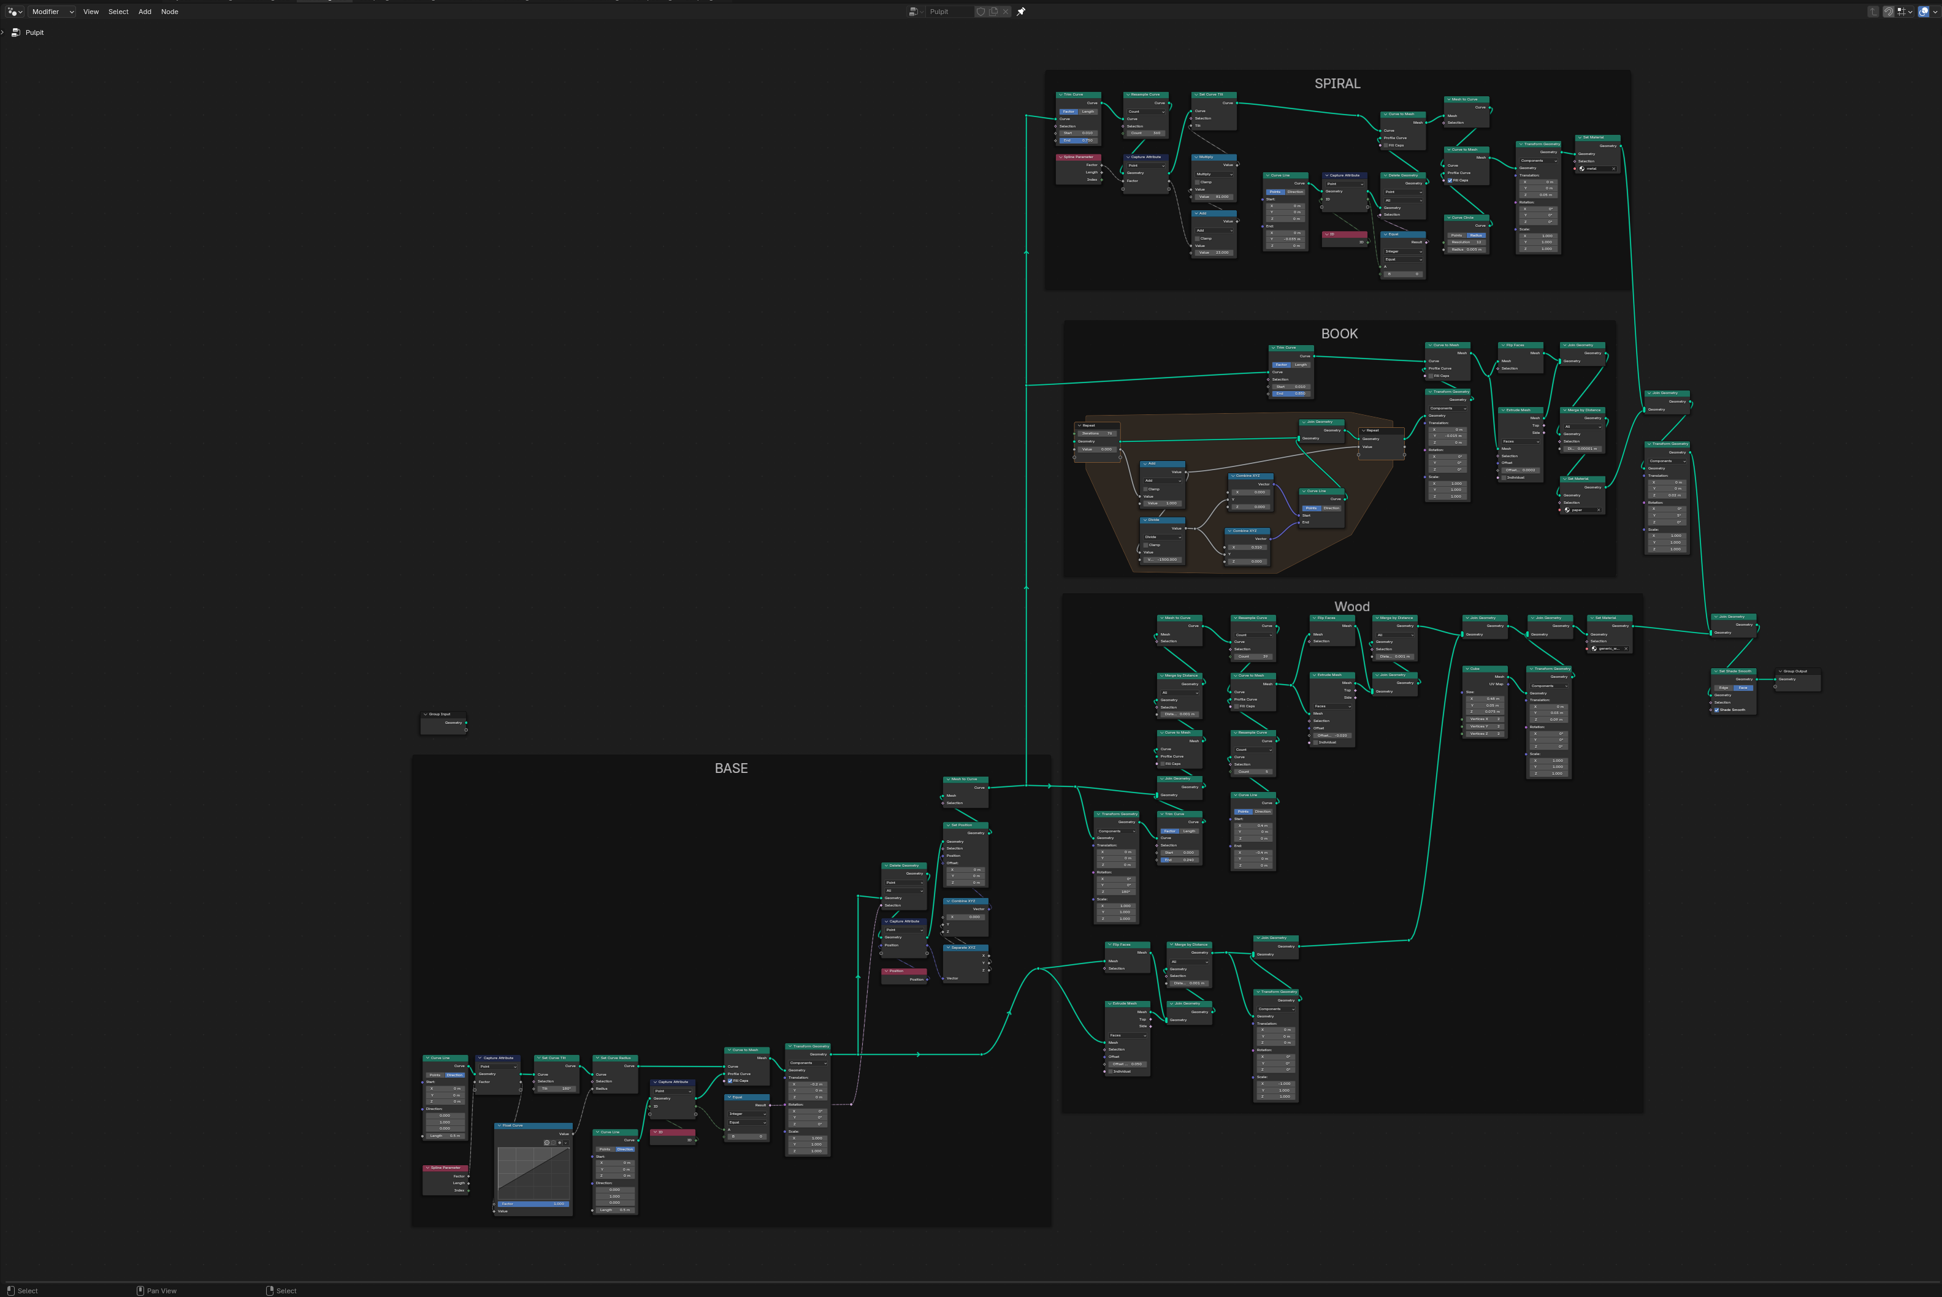This screenshot has height=1297, width=1942.
Task: Click the parent node tree up-arrow icon
Action: 1873,12
